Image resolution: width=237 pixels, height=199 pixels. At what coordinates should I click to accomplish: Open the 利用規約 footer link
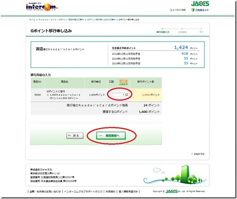pyautogui.click(x=110, y=191)
